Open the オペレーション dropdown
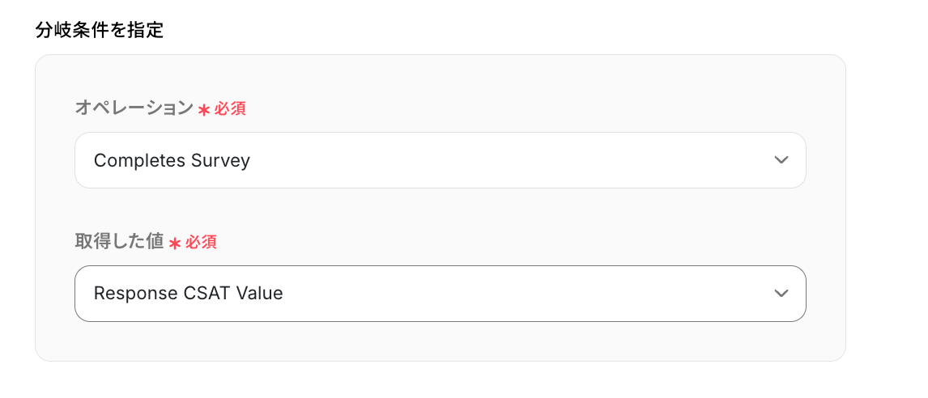Screen dimensions: 928x398 pos(440,160)
